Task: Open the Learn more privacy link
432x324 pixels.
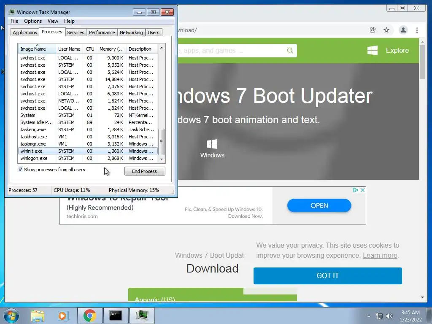Action: tap(380, 255)
